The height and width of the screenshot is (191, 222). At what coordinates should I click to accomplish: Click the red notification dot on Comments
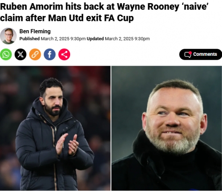click(x=190, y=53)
